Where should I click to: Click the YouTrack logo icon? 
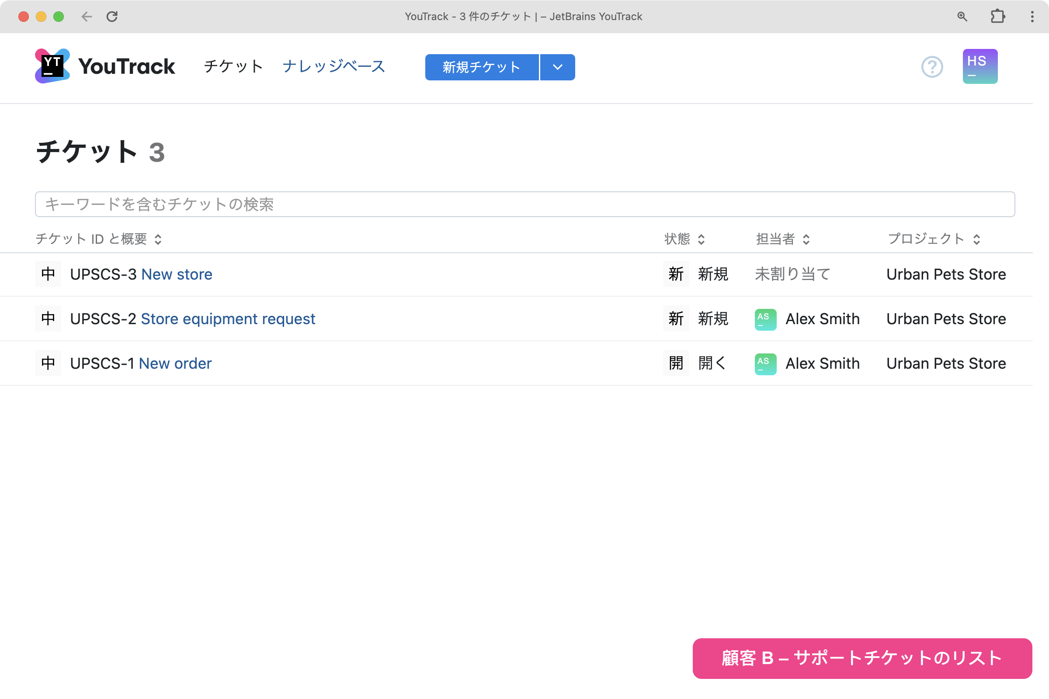coord(52,66)
